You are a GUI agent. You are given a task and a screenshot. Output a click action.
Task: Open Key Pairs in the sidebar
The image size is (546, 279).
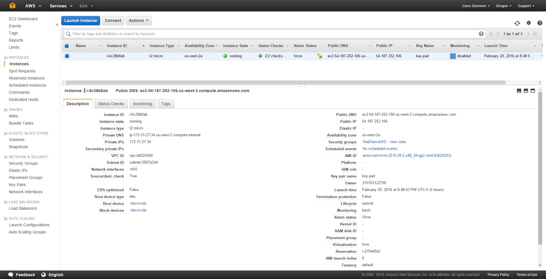[x=17, y=185]
